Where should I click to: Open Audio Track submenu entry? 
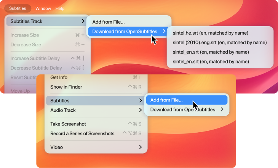(x=96, y=110)
